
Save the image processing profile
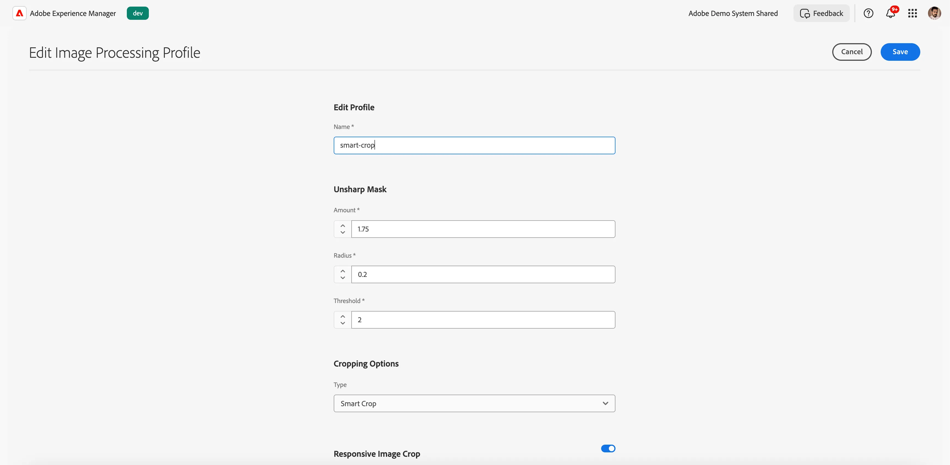[x=900, y=52]
